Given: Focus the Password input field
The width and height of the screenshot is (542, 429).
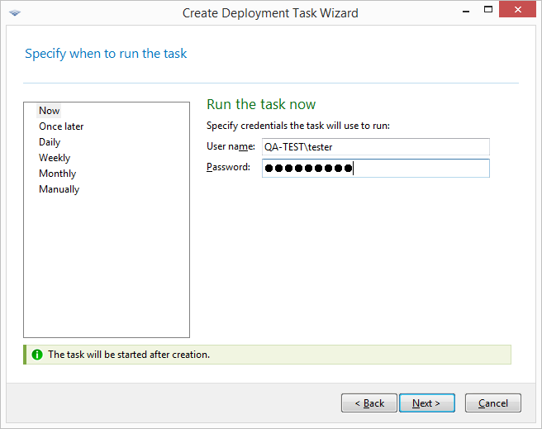Looking at the screenshot, I should coord(375,169).
